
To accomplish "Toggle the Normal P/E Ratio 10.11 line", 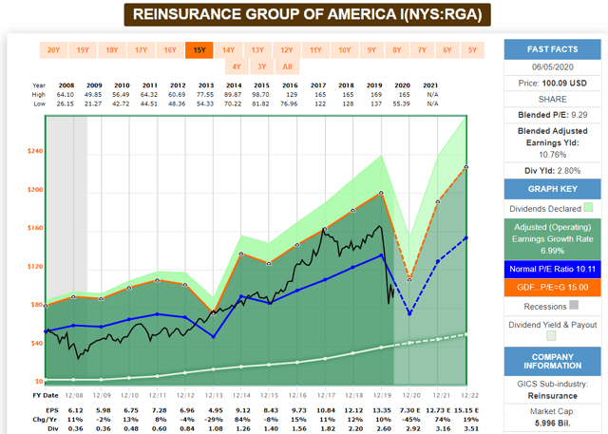I will [x=552, y=269].
